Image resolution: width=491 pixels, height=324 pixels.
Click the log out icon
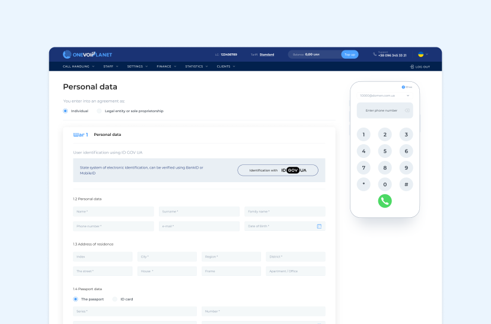[412, 67]
